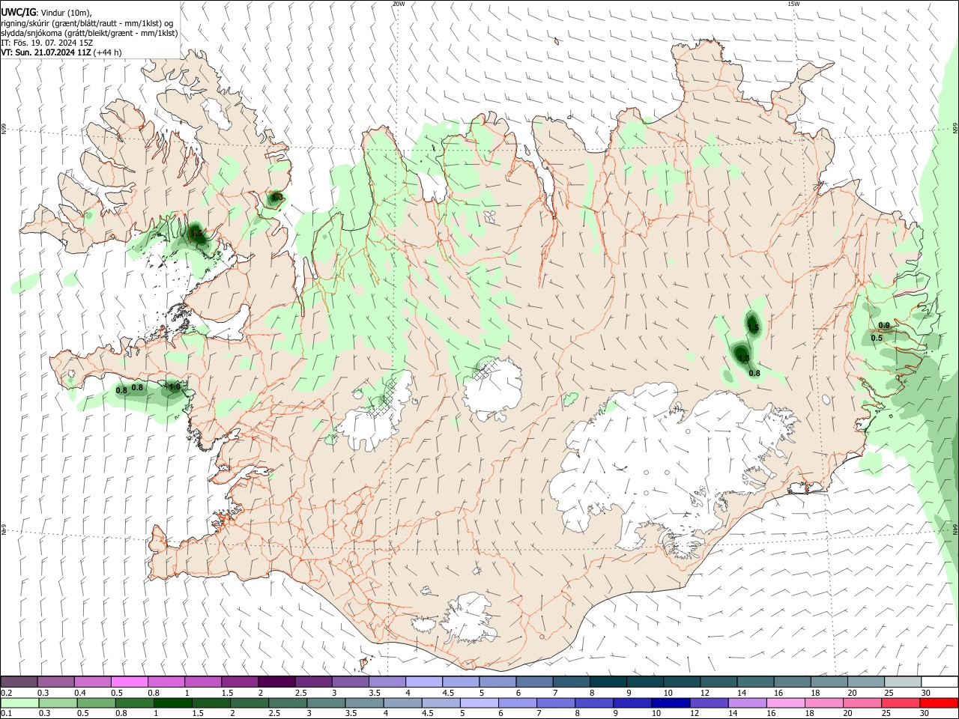Screen dimensions: 959x719
Task: Click the '15W' longitude label
Action: pyautogui.click(x=793, y=4)
